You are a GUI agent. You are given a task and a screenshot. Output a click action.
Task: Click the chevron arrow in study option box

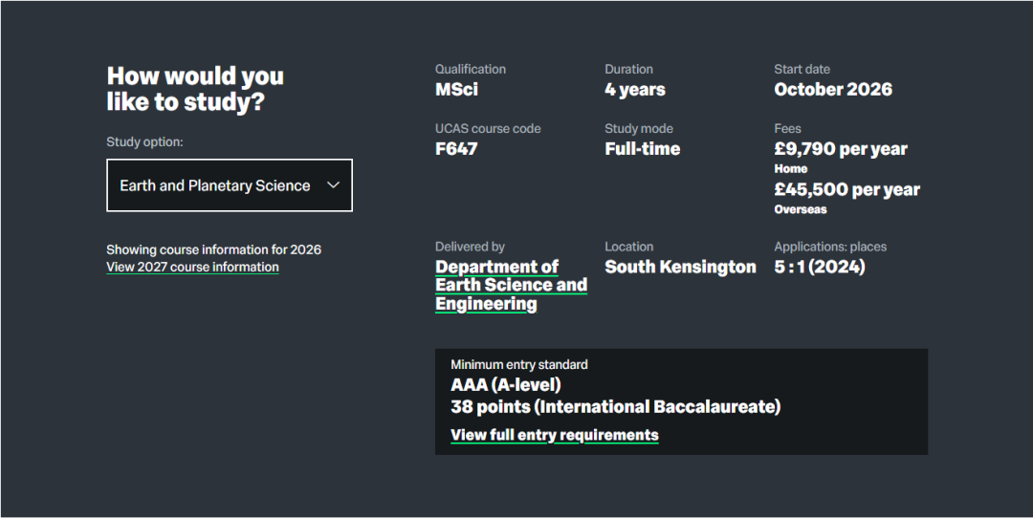point(333,185)
